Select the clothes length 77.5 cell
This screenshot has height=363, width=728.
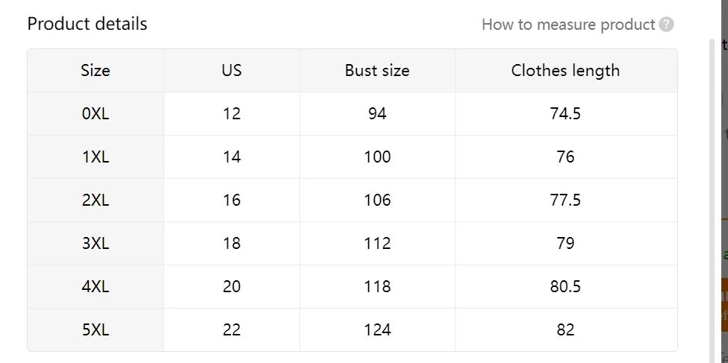click(x=565, y=201)
